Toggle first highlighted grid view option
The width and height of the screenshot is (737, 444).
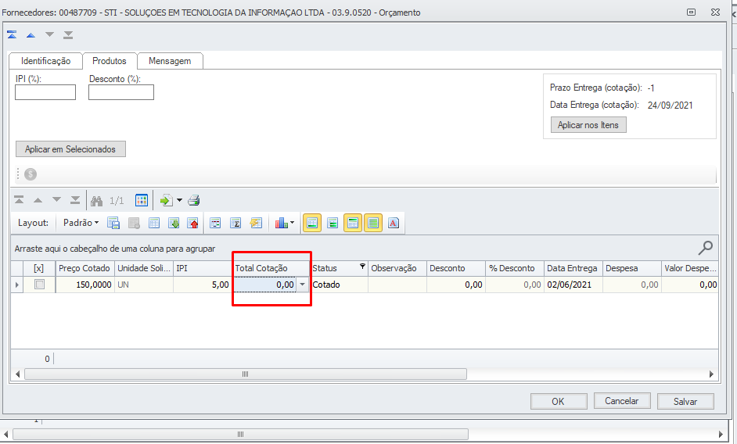[312, 224]
